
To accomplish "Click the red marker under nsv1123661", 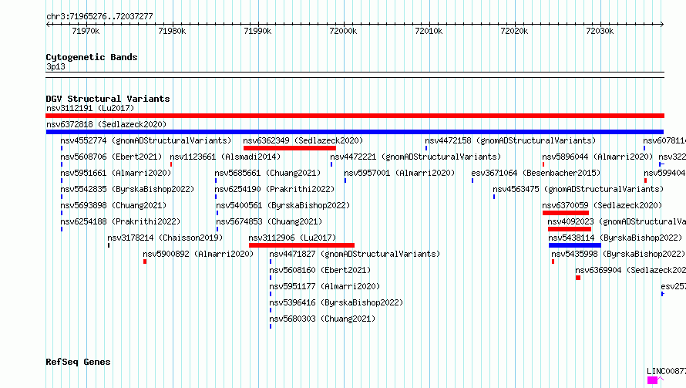I will click(171, 164).
